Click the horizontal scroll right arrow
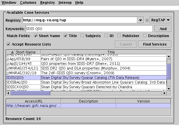 164,93
